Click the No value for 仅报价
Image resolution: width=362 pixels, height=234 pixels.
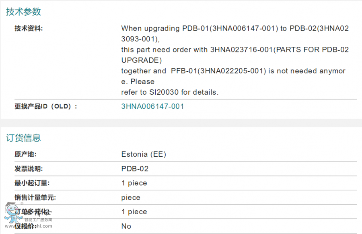click(126, 226)
